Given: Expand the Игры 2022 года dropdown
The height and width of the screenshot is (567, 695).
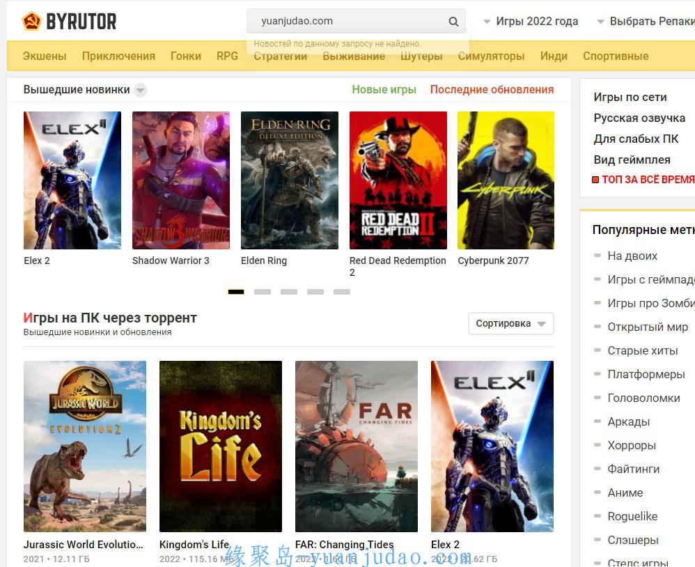Looking at the screenshot, I should [x=531, y=22].
